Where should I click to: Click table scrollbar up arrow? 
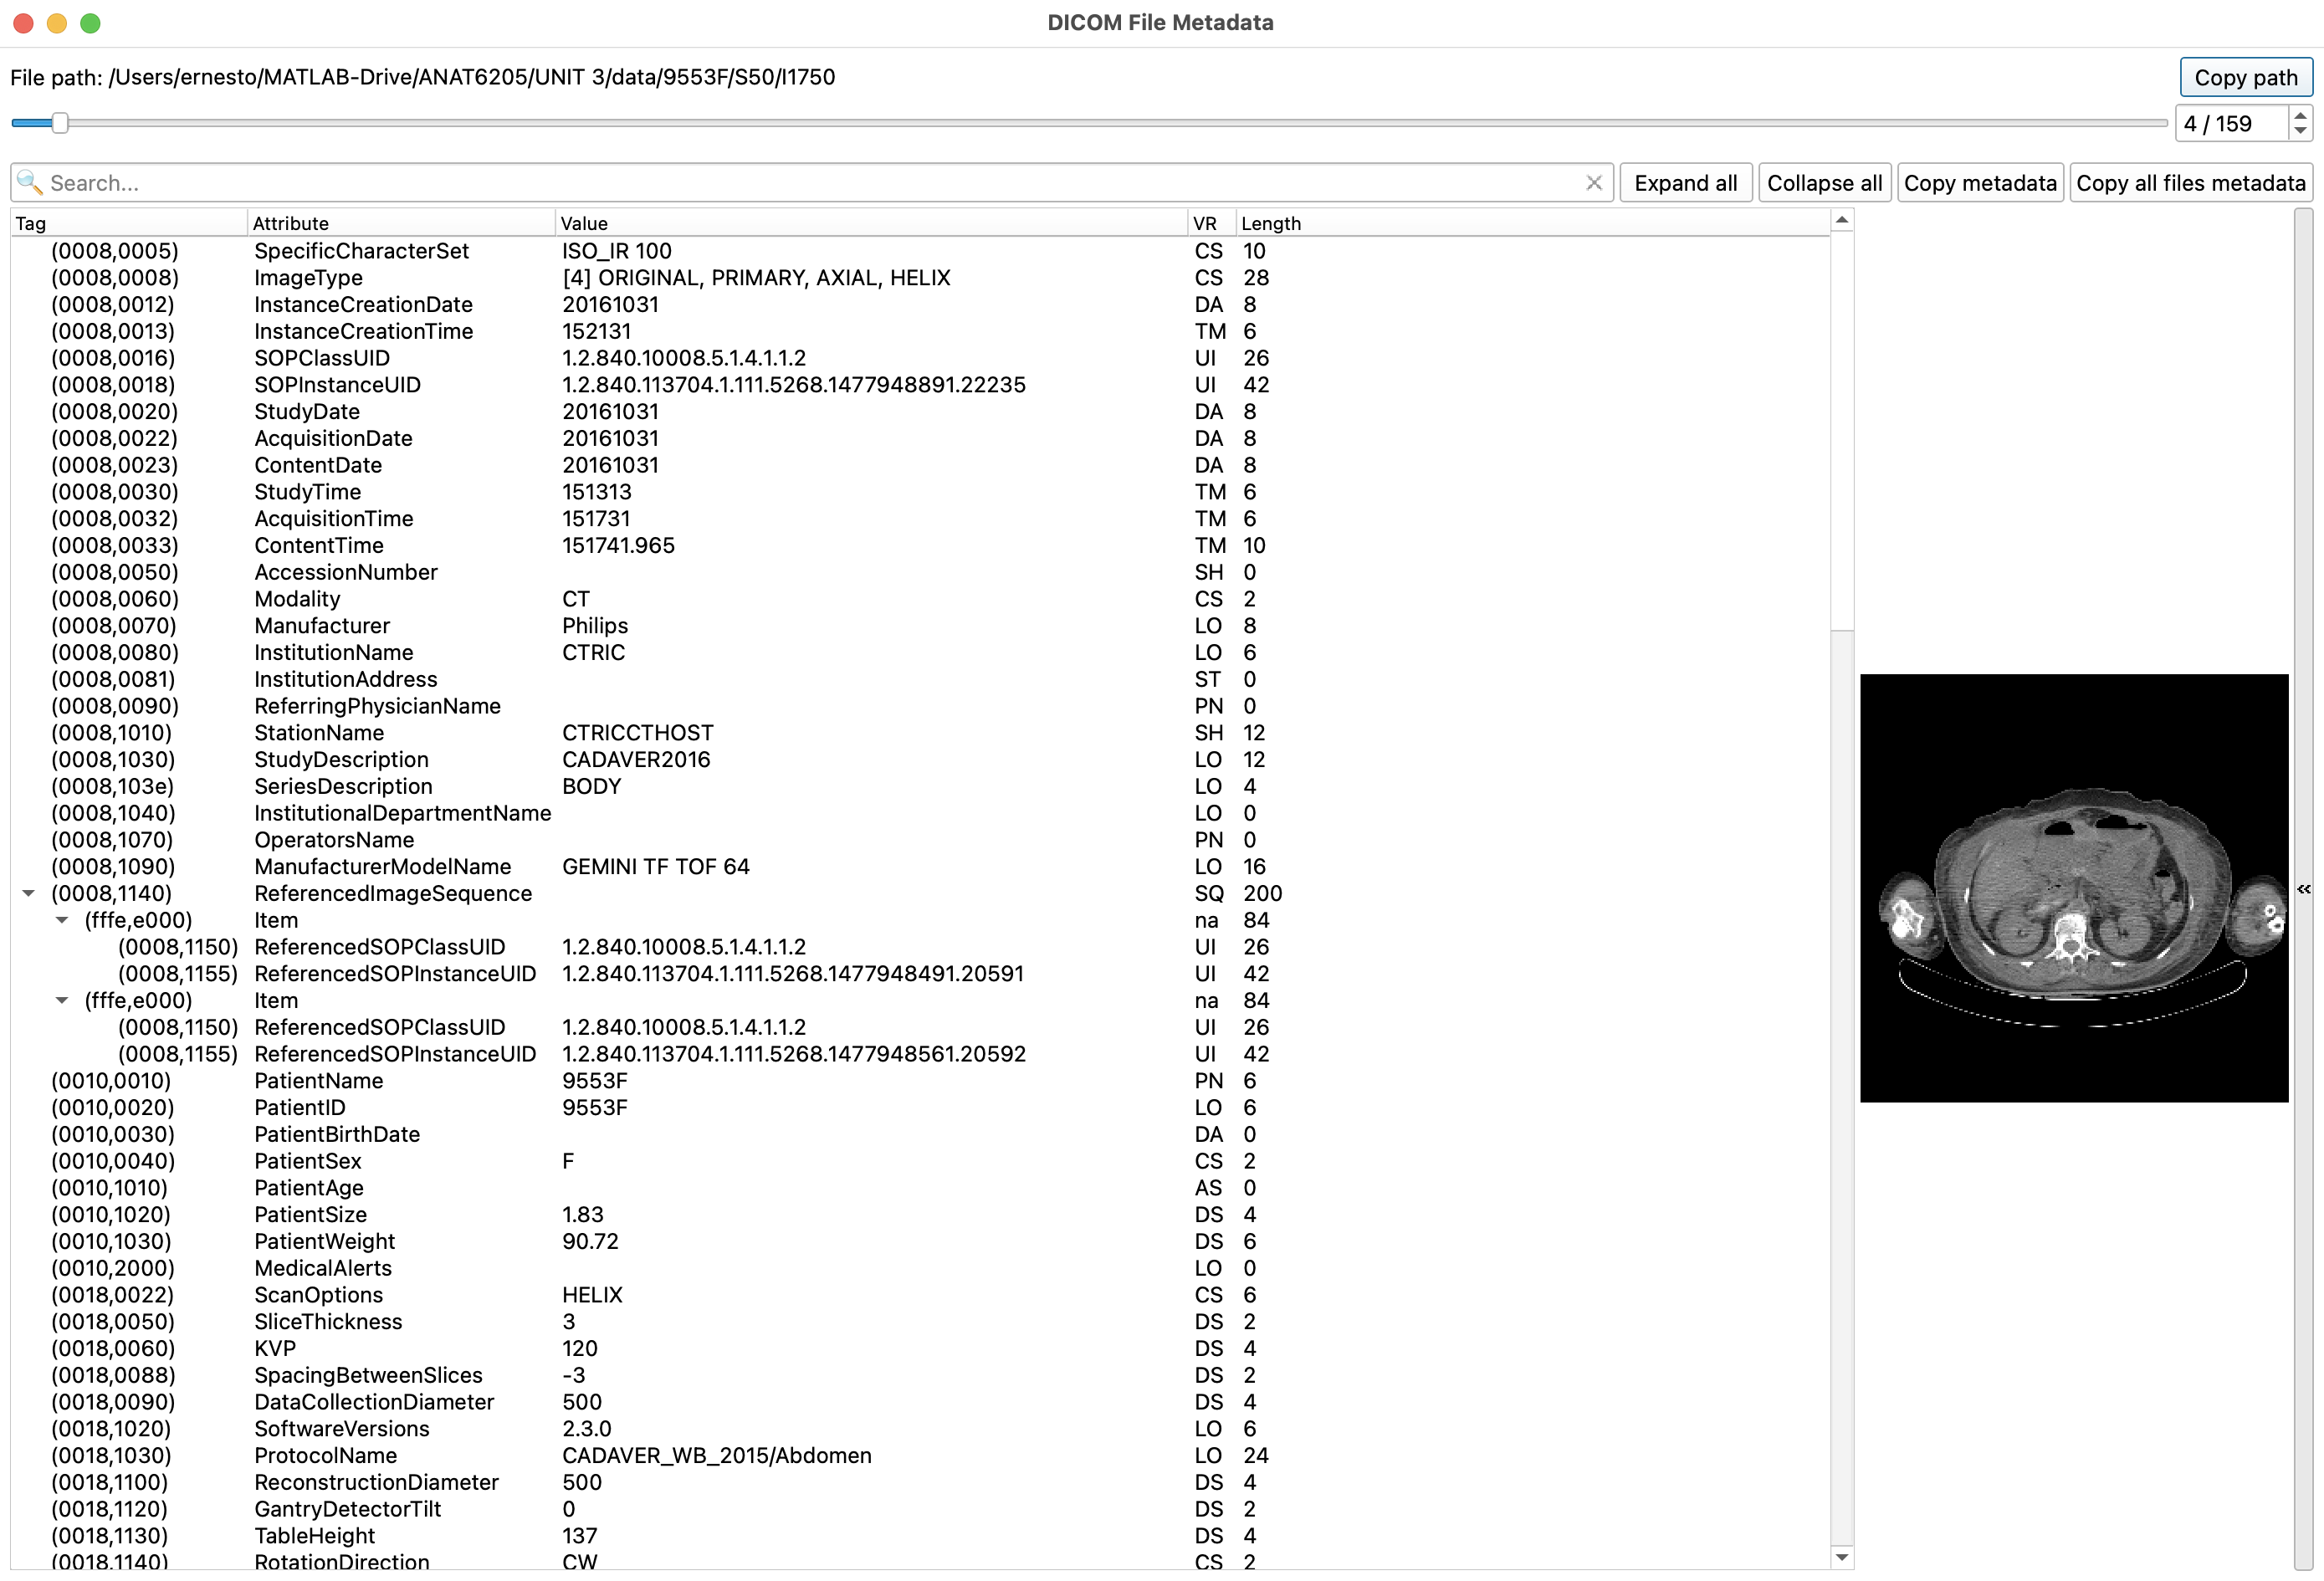[1842, 220]
